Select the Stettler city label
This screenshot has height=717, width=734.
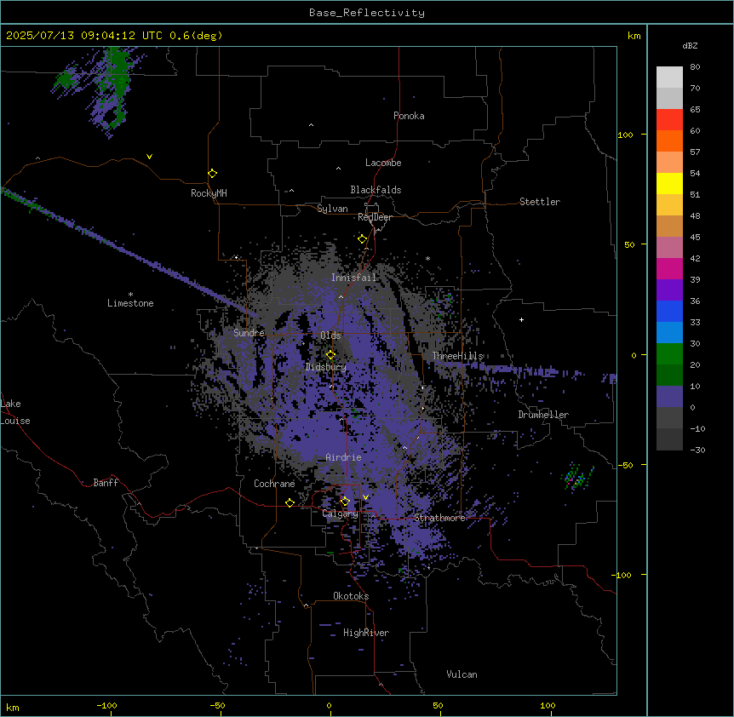pos(540,202)
